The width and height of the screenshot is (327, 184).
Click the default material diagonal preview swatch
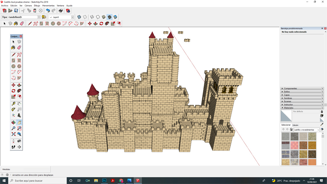[286, 116]
